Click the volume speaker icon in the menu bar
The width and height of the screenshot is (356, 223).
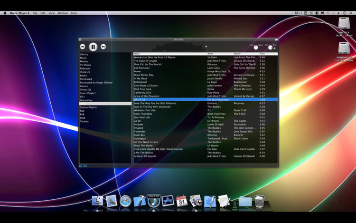point(338,13)
